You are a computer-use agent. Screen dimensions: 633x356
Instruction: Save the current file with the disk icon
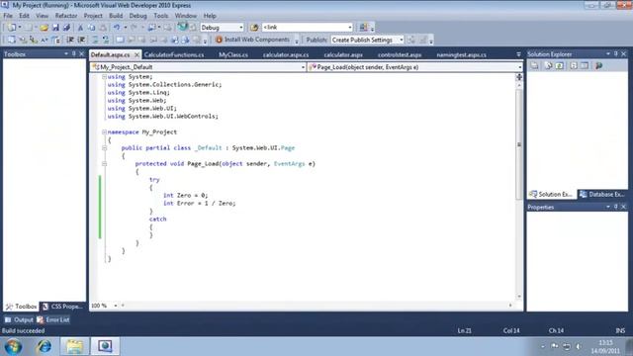click(x=55, y=28)
